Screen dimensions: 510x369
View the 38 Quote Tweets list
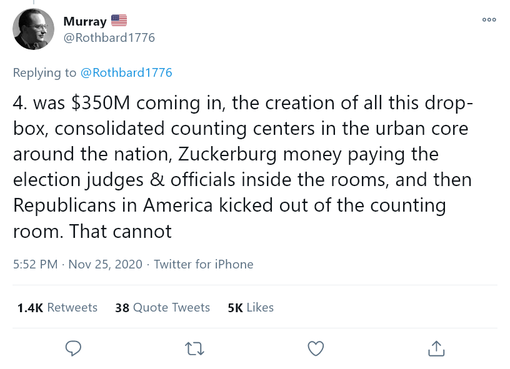(162, 307)
